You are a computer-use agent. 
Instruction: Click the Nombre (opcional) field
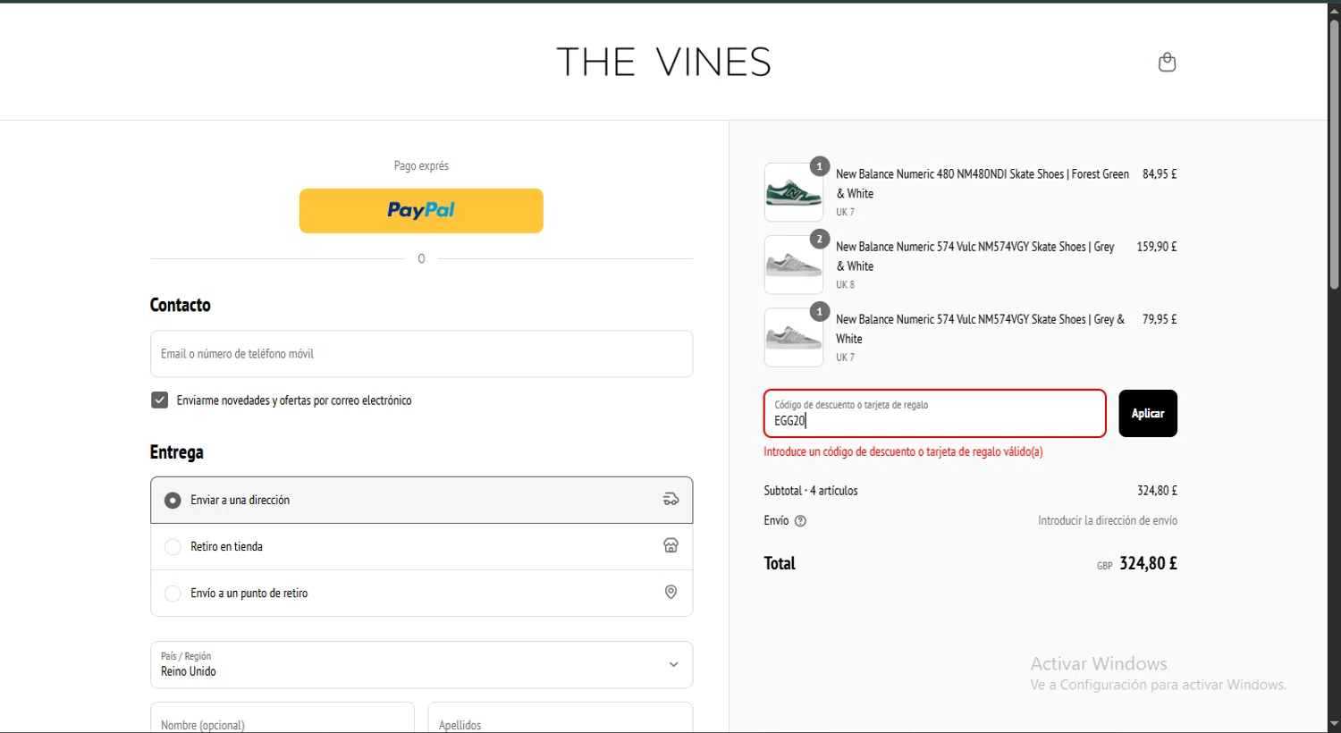283,718
